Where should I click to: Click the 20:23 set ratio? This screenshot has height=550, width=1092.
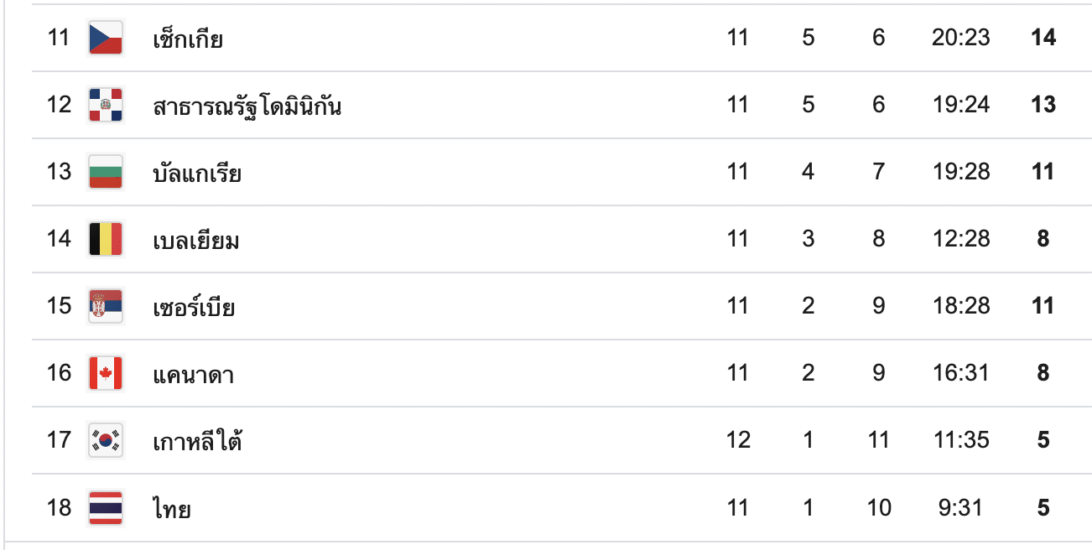coord(960,38)
